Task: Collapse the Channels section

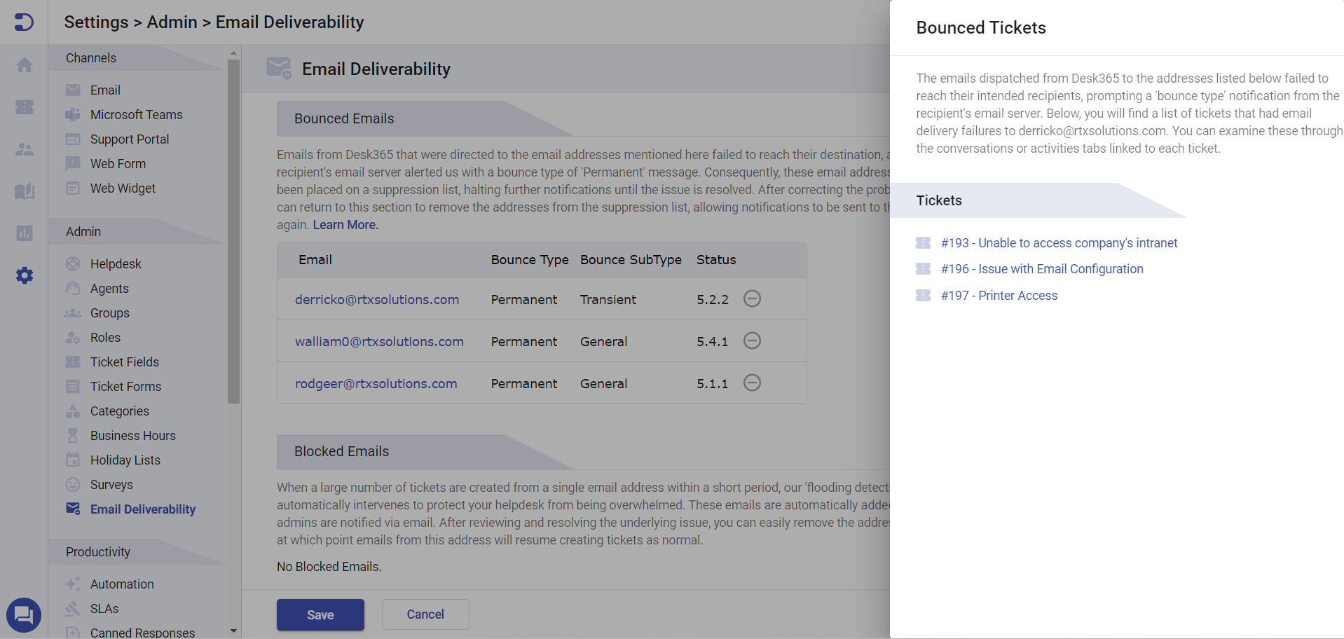Action: (90, 57)
